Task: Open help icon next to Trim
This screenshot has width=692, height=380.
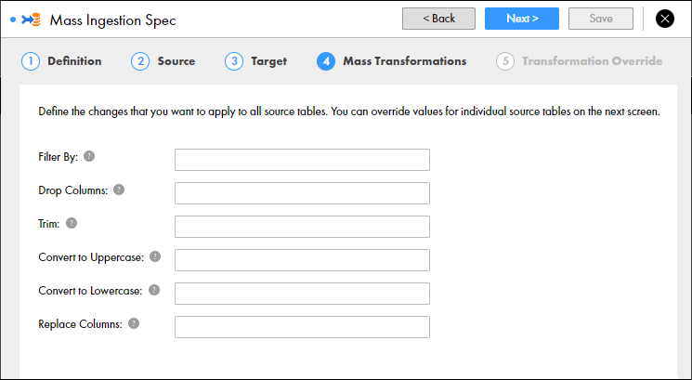Action: tap(72, 223)
